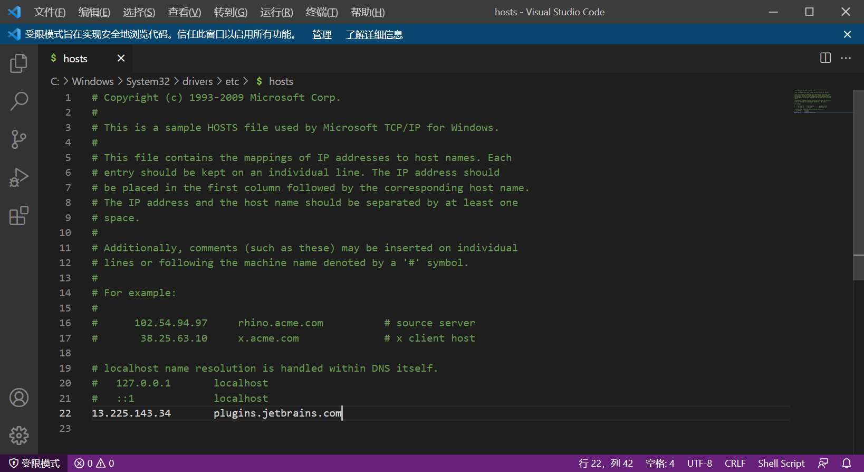Click the Split Editor icon

coord(825,58)
